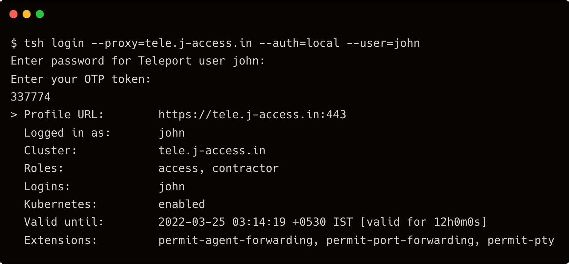This screenshot has height=264, width=569.
Task: Click the red close window button
Action: [13, 14]
